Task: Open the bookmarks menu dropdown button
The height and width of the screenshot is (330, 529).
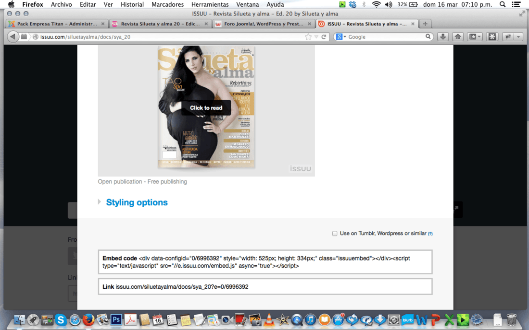Action: (x=475, y=36)
